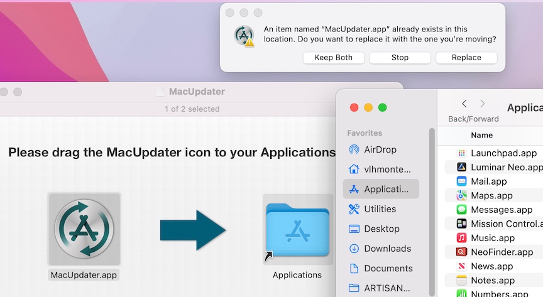543x297 pixels.
Task: Minimize Finder window with yellow button
Action: coord(368,107)
